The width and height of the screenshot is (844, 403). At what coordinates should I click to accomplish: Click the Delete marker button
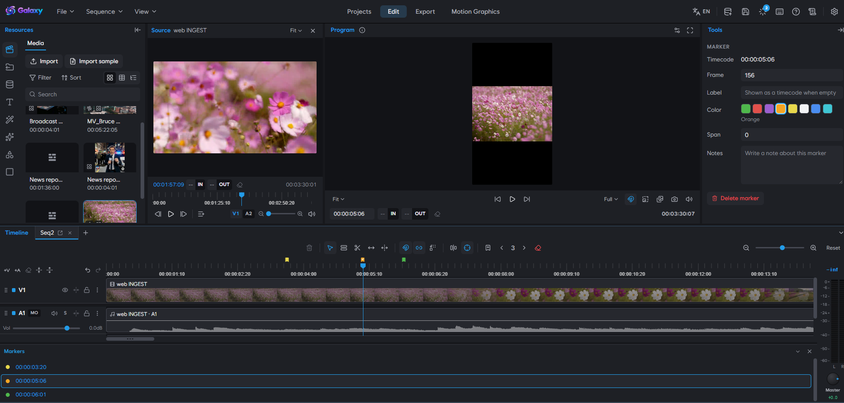[735, 198]
